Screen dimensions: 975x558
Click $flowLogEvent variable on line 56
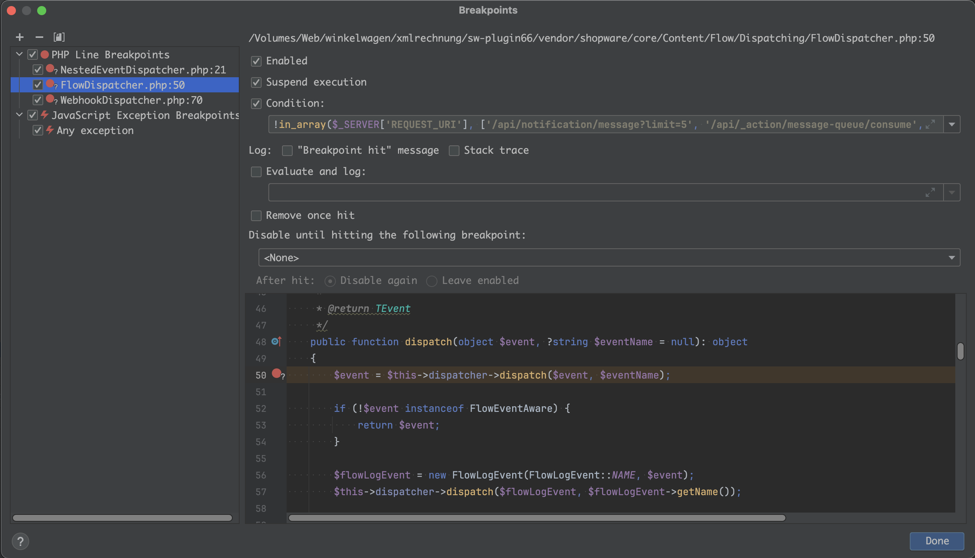click(372, 475)
